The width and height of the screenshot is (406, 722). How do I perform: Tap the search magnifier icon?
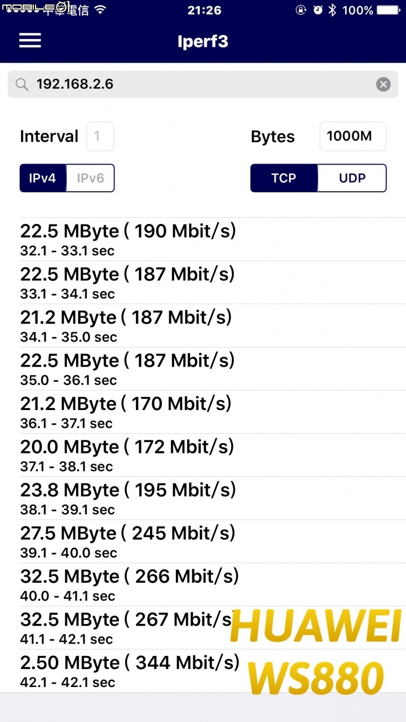tap(22, 85)
